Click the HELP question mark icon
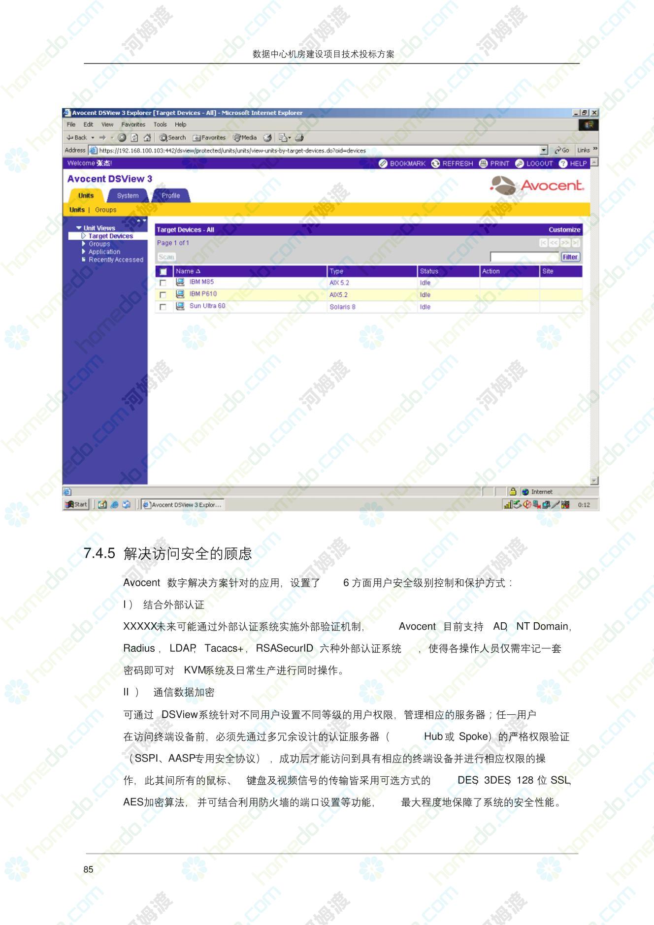The width and height of the screenshot is (654, 925). [x=563, y=163]
